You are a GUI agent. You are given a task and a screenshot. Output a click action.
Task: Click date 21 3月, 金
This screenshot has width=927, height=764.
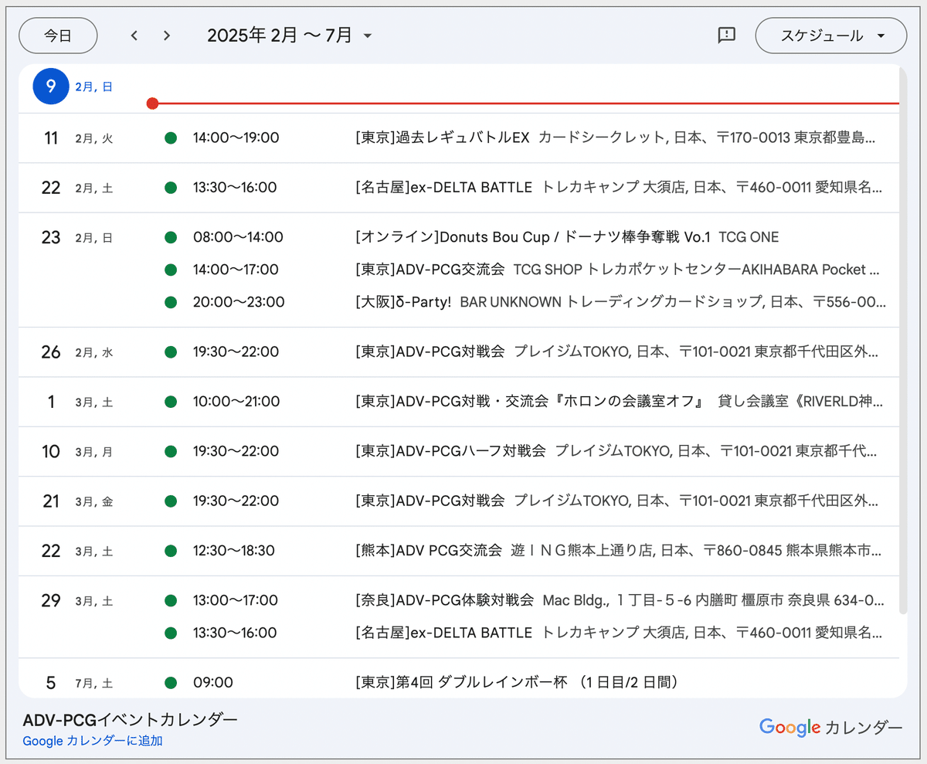point(77,501)
